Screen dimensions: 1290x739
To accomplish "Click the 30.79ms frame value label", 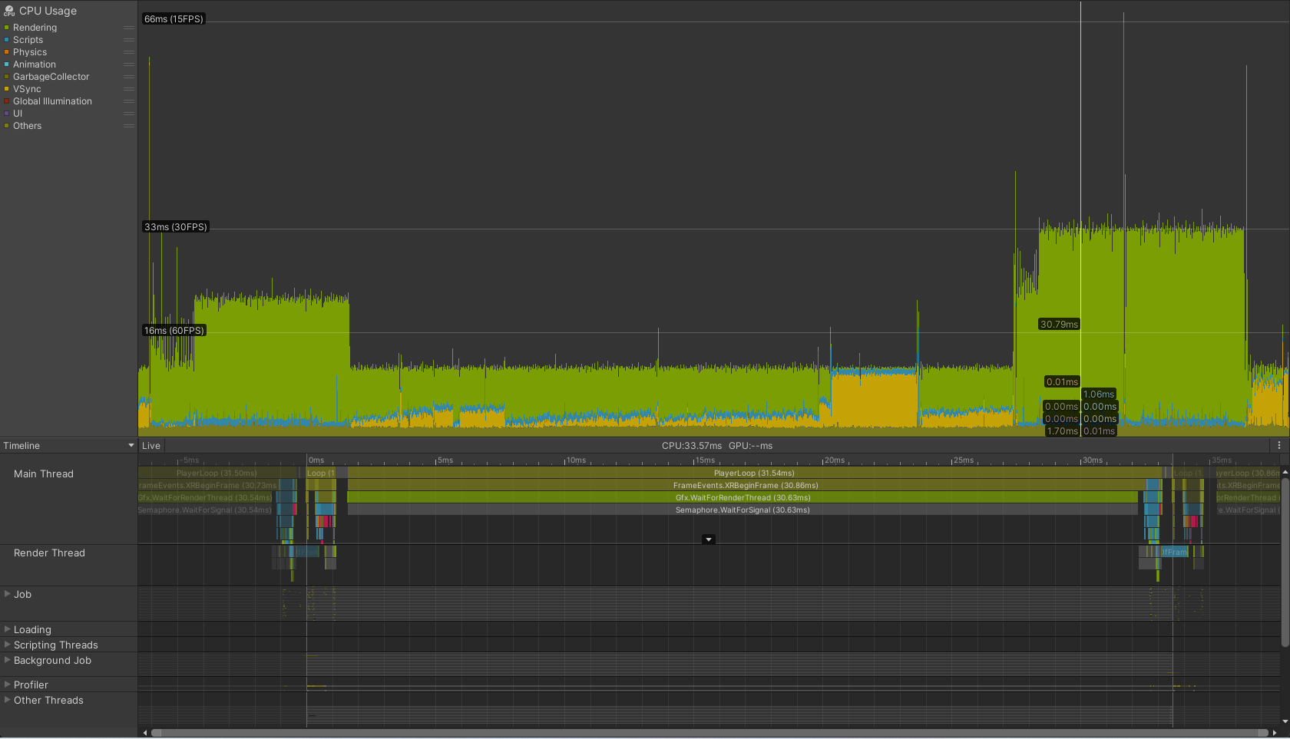I will (1059, 325).
